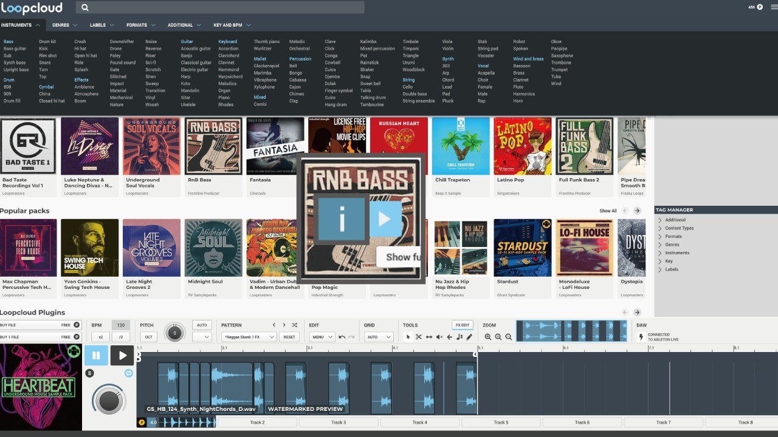
Task: Adjust the pitch knob
Action: click(x=174, y=333)
